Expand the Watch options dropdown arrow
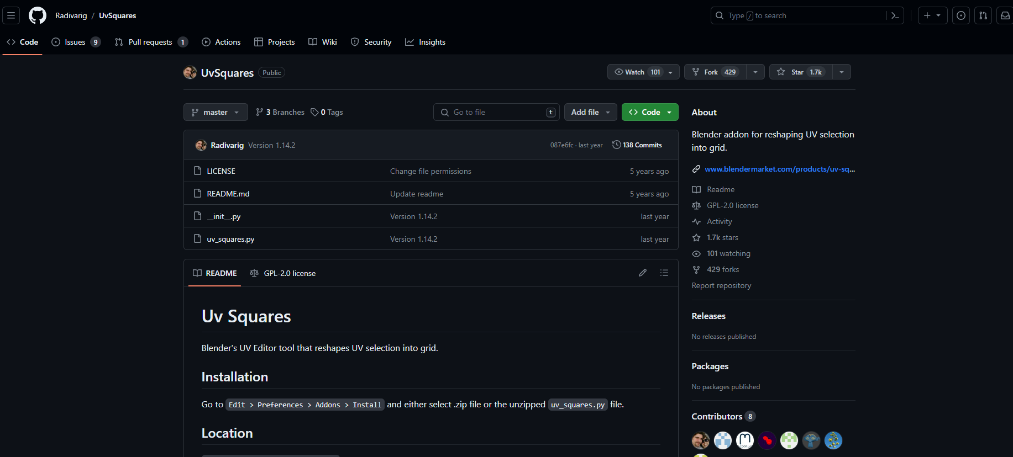 pos(671,72)
